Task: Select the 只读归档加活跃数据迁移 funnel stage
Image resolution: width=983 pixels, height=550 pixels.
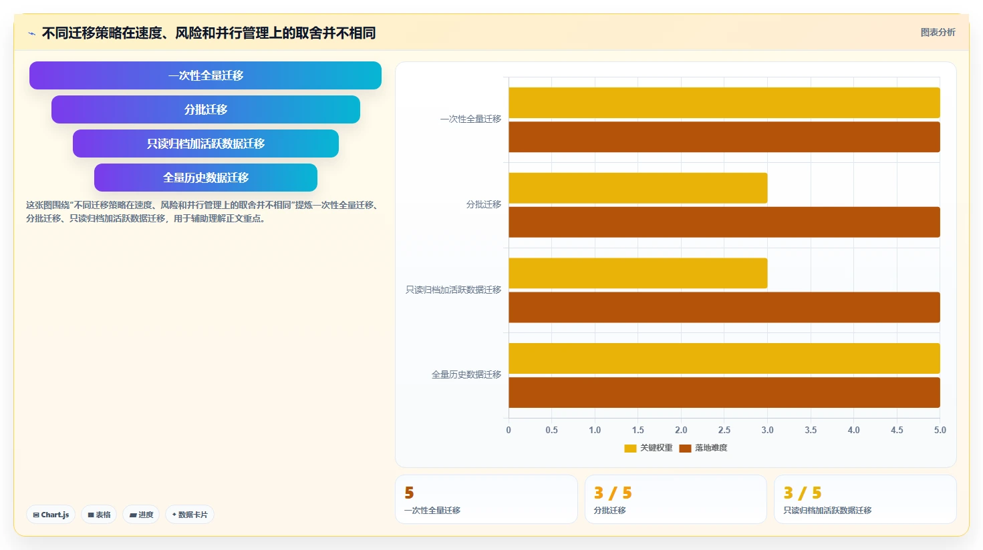Action: coord(206,144)
